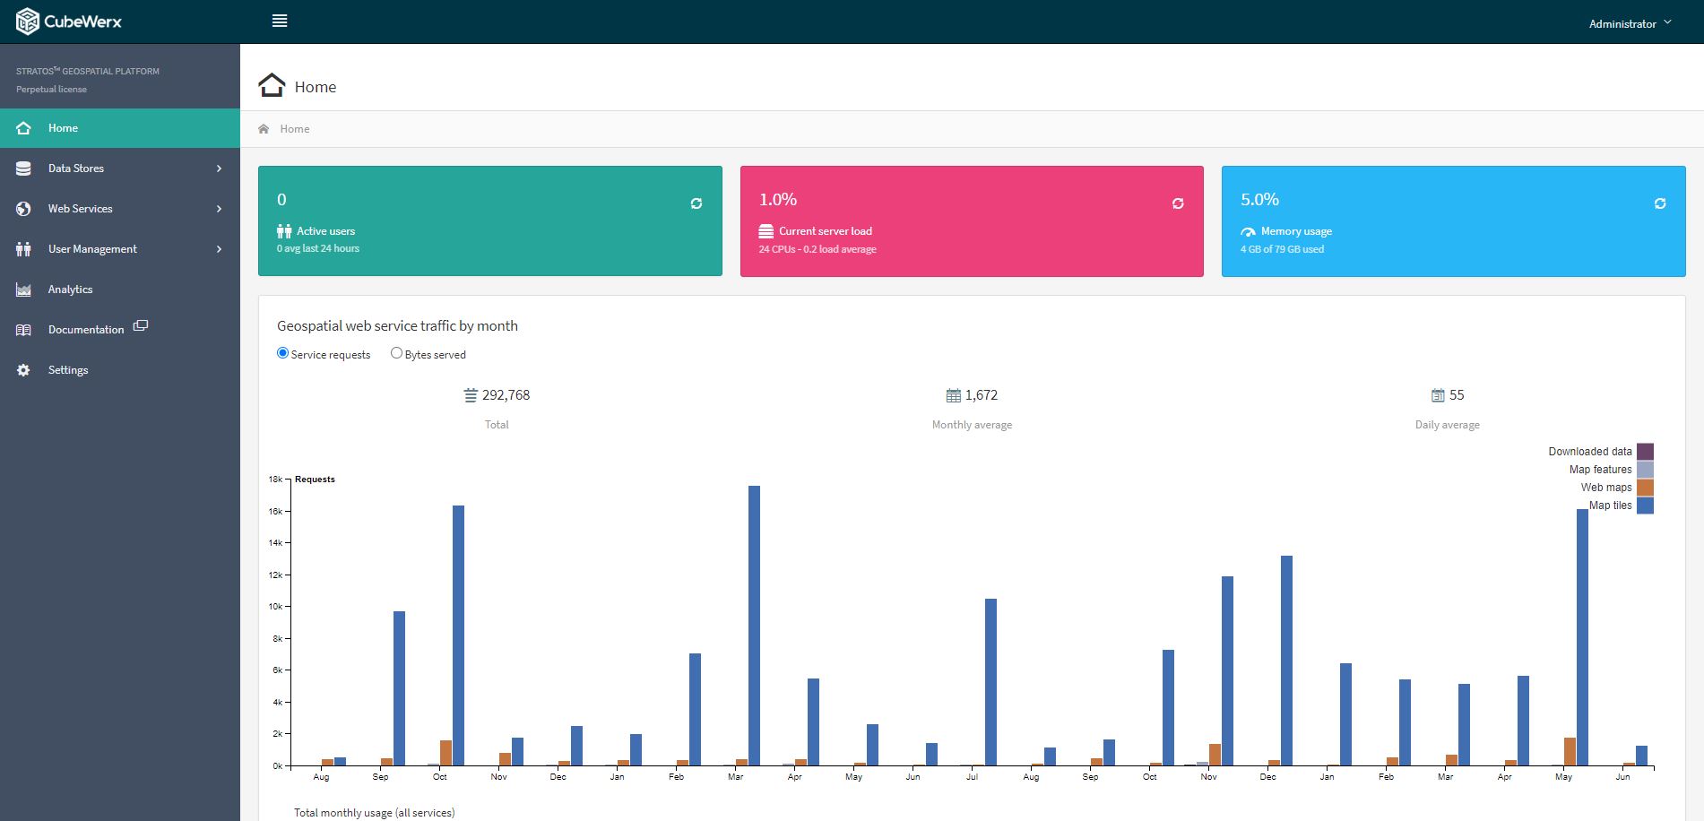This screenshot has height=821, width=1704.
Task: Refresh the Memory usage card
Action: (1660, 203)
